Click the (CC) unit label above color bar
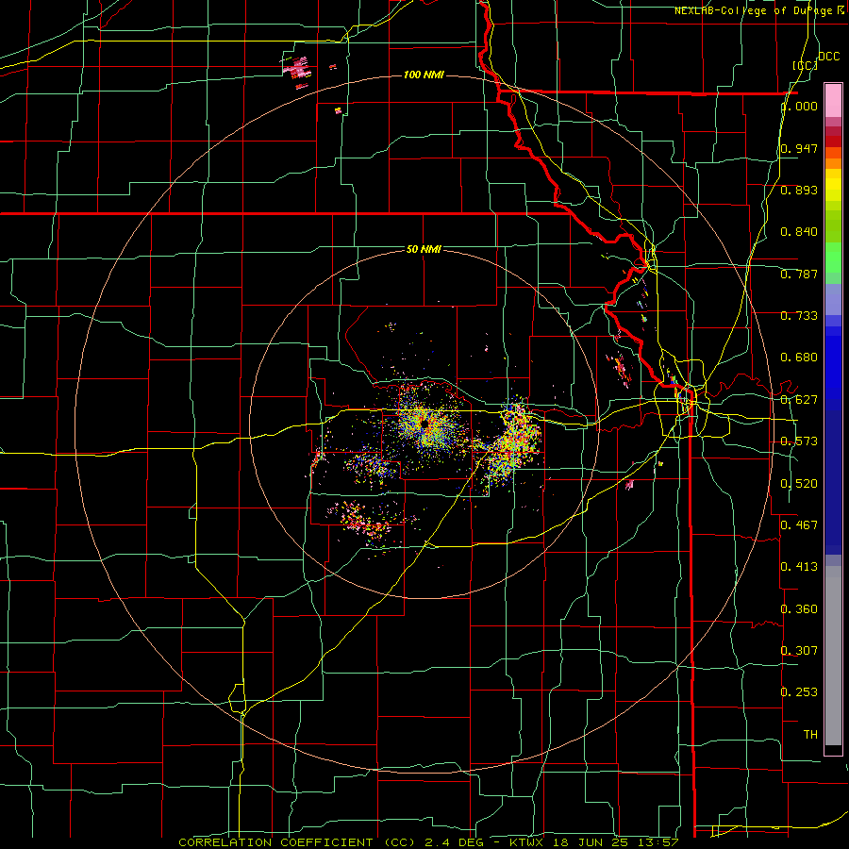849x849 pixels. 805,65
